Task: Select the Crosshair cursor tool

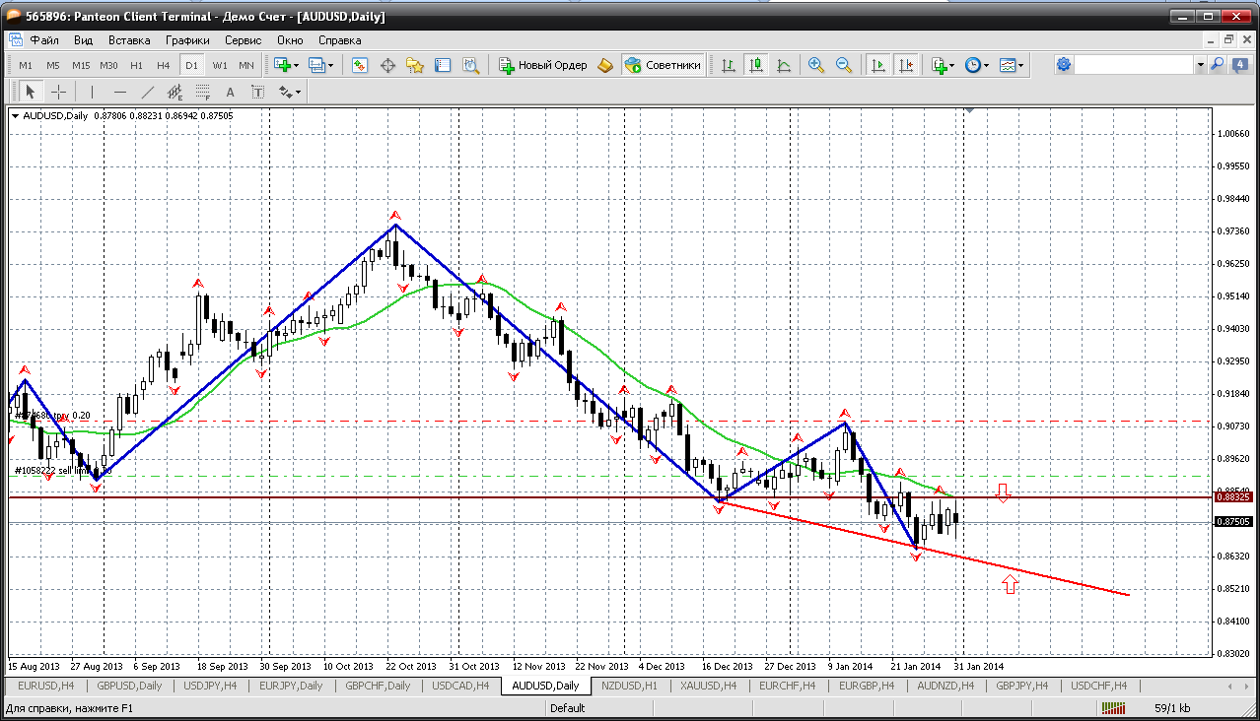Action: coord(59,92)
